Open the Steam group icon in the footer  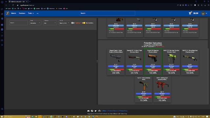(x=92, y=111)
